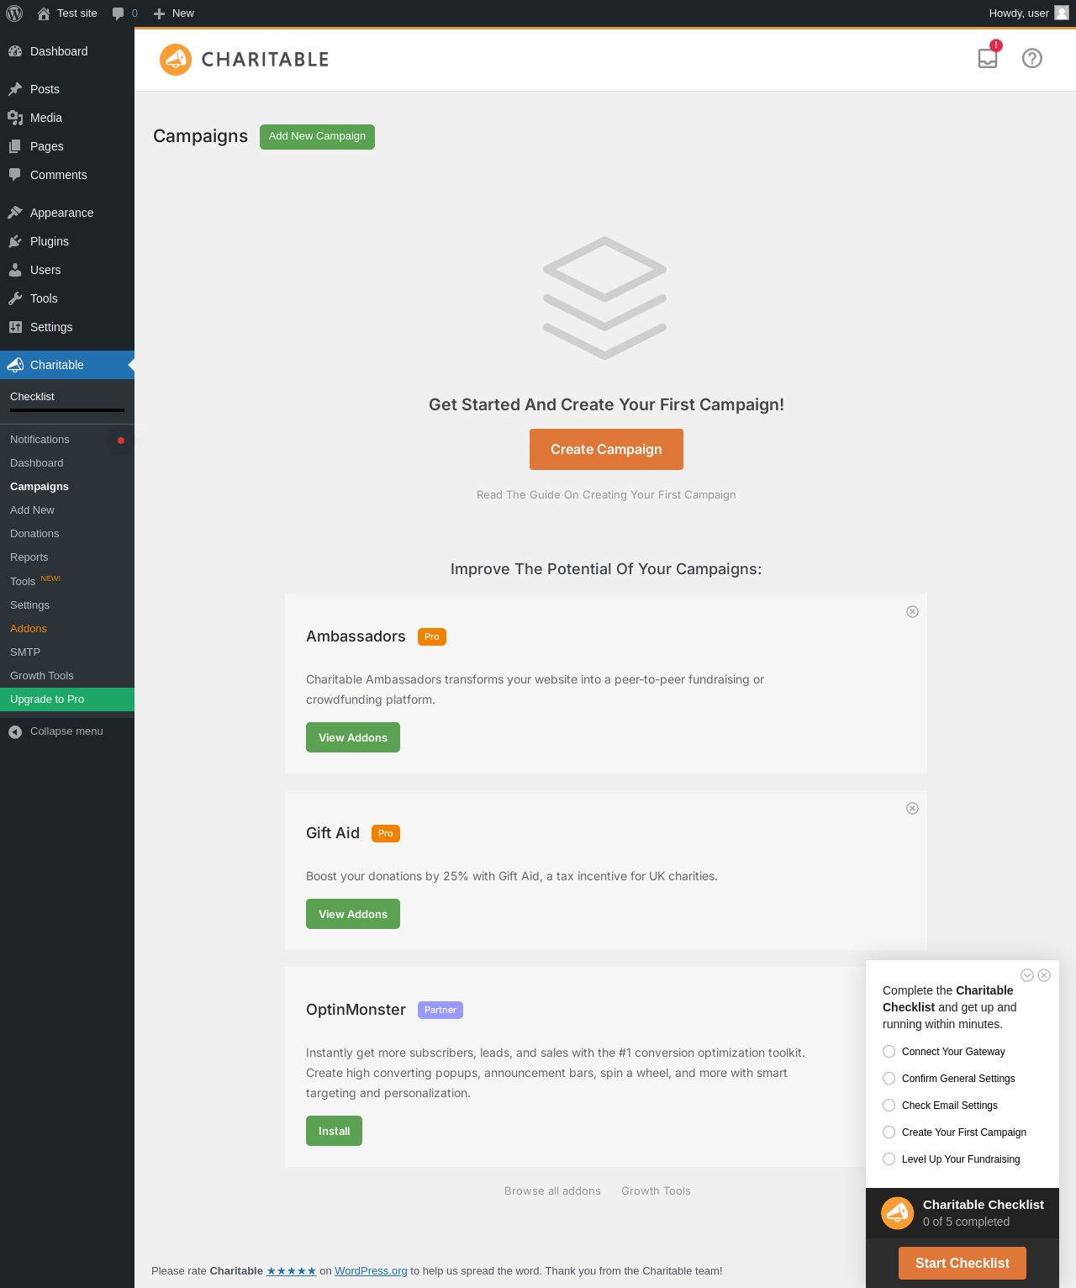Viewport: 1076px width, 1288px height.
Task: Open the comments bubble in admin bar
Action: point(119,13)
